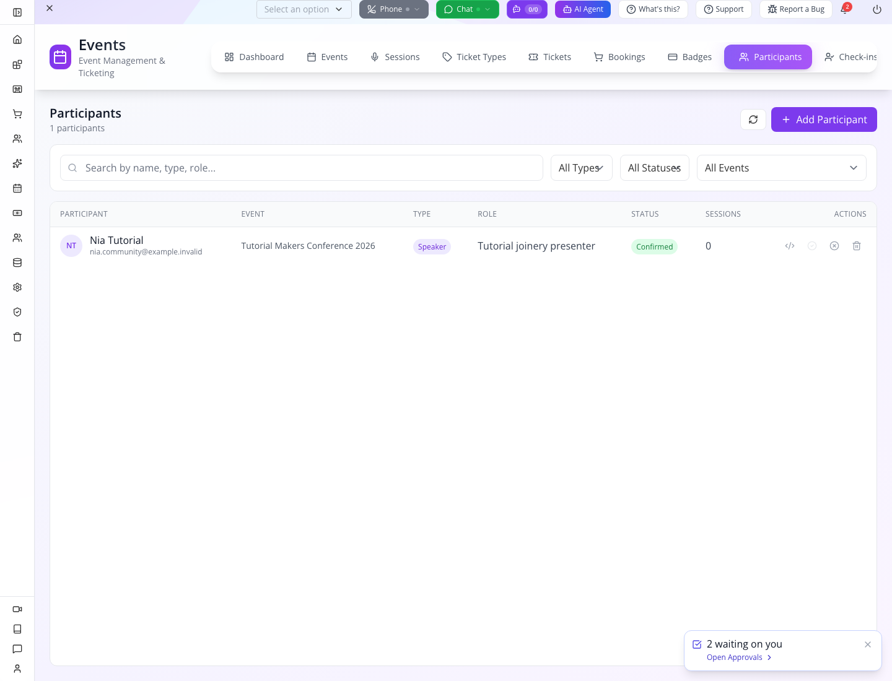This screenshot has width=892, height=681.
Task: Open the settings gear sidebar icon
Action: click(x=17, y=287)
